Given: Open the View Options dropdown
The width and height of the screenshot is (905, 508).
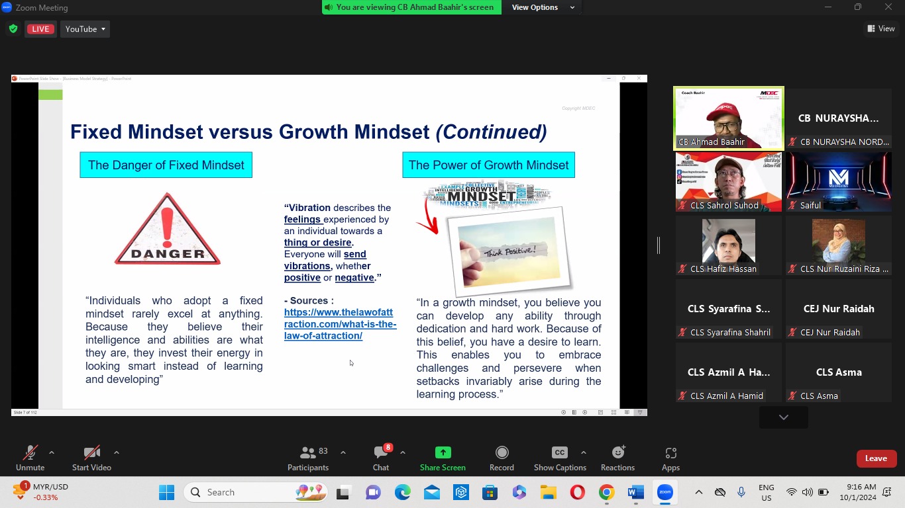Looking at the screenshot, I should (x=543, y=7).
